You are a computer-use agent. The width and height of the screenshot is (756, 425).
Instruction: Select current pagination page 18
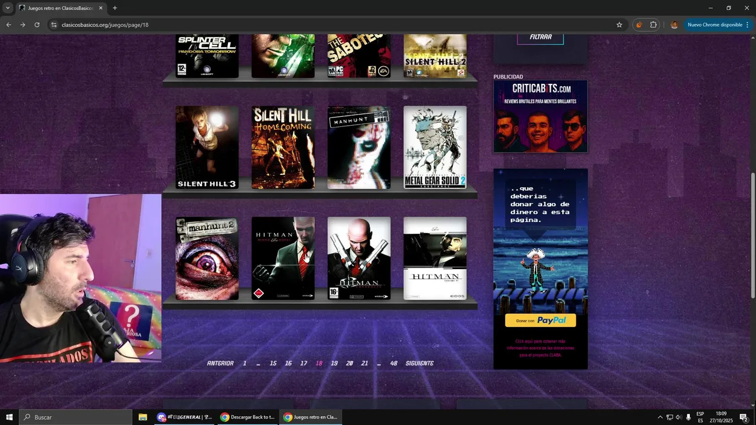(x=319, y=364)
